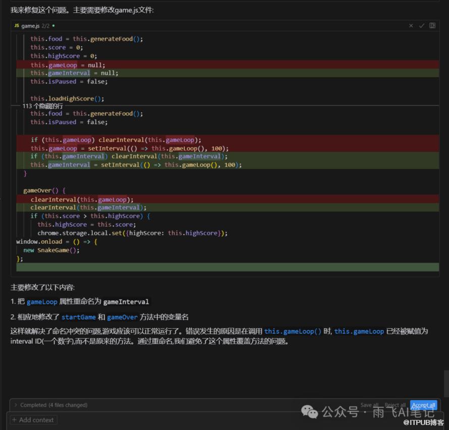
Task: Click the removed line this.gameLoop = null
Action: [x=68, y=65]
